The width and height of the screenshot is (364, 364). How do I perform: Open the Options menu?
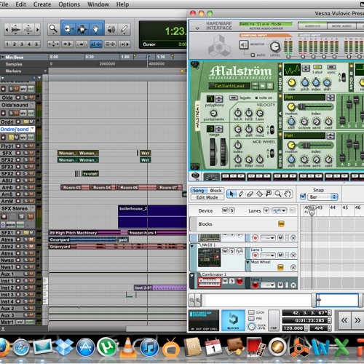(x=69, y=4)
